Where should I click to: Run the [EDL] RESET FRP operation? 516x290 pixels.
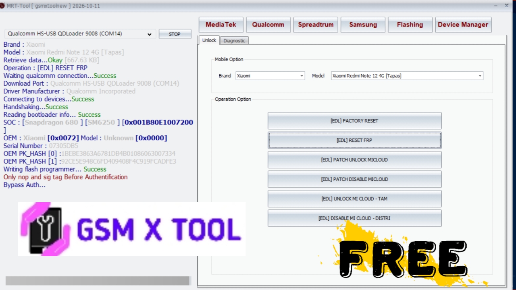pos(354,141)
